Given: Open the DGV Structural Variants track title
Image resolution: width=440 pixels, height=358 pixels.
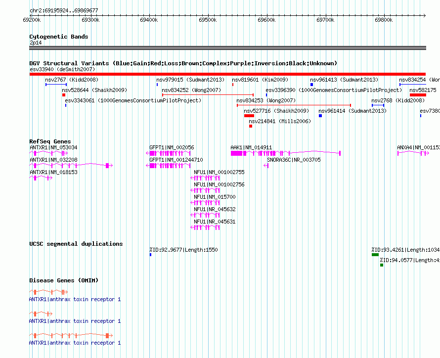Looking at the screenshot, I should click(x=183, y=63).
